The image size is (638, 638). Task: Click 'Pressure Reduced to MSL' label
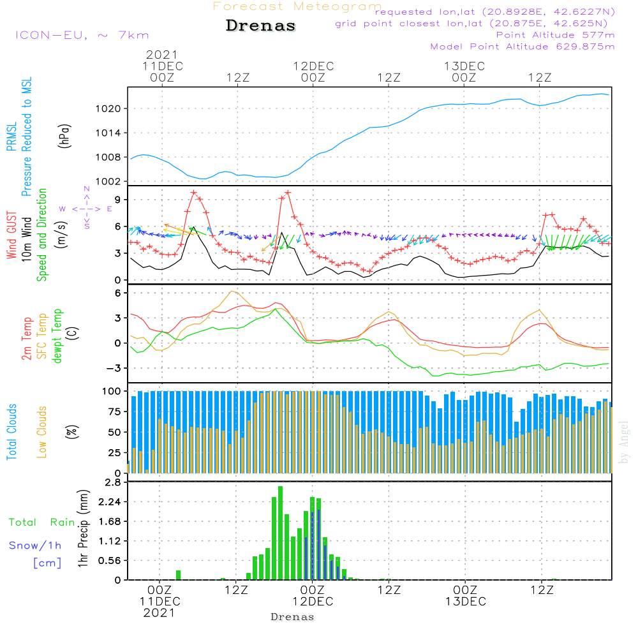26,137
